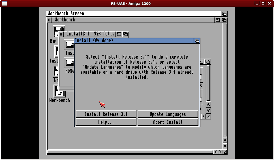Click the Workbench window down scroll arrow
Image resolution: width=274 pixels, height=160 pixels.
point(225,146)
